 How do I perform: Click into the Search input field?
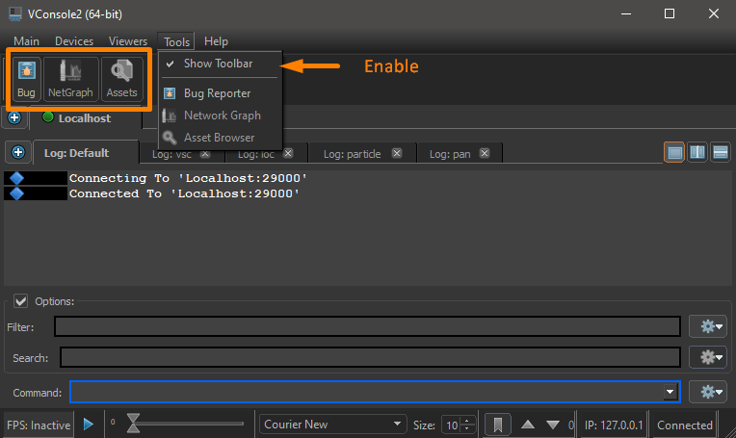tap(370, 358)
